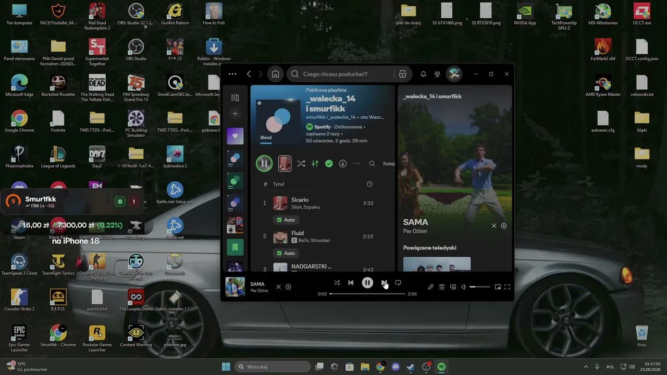Open Discord from the taskbar
Screen dimensions: 667x375
[x=396, y=367]
